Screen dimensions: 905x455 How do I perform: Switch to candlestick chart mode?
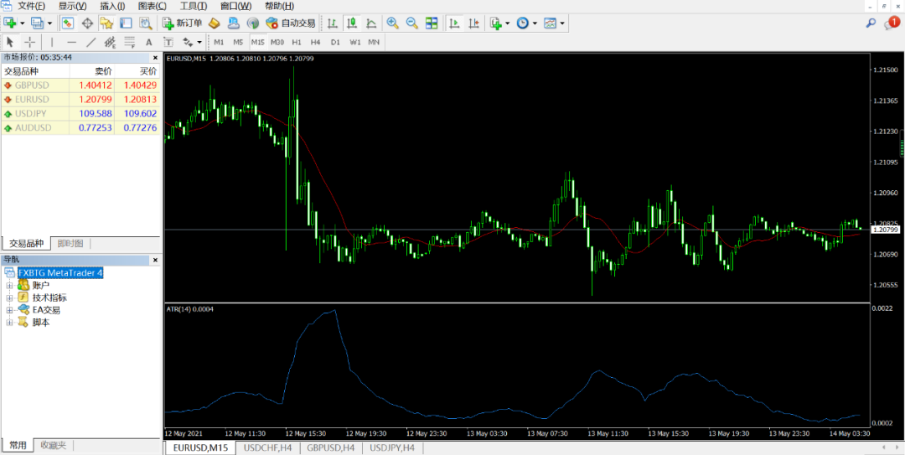[x=352, y=23]
